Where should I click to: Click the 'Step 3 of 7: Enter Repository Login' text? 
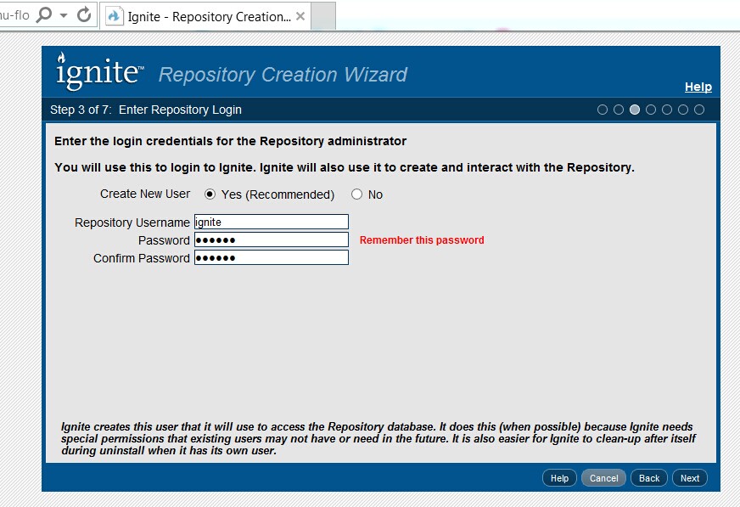pyautogui.click(x=146, y=110)
